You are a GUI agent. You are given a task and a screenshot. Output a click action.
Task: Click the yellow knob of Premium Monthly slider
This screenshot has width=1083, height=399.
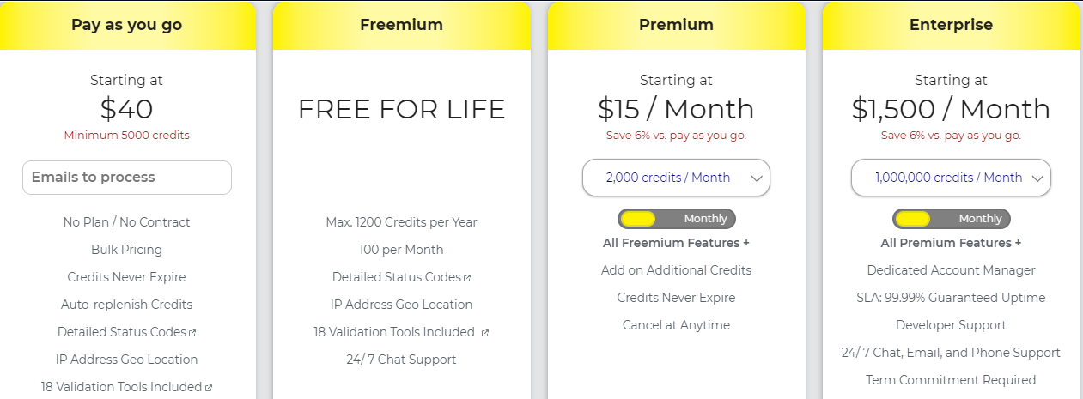638,219
